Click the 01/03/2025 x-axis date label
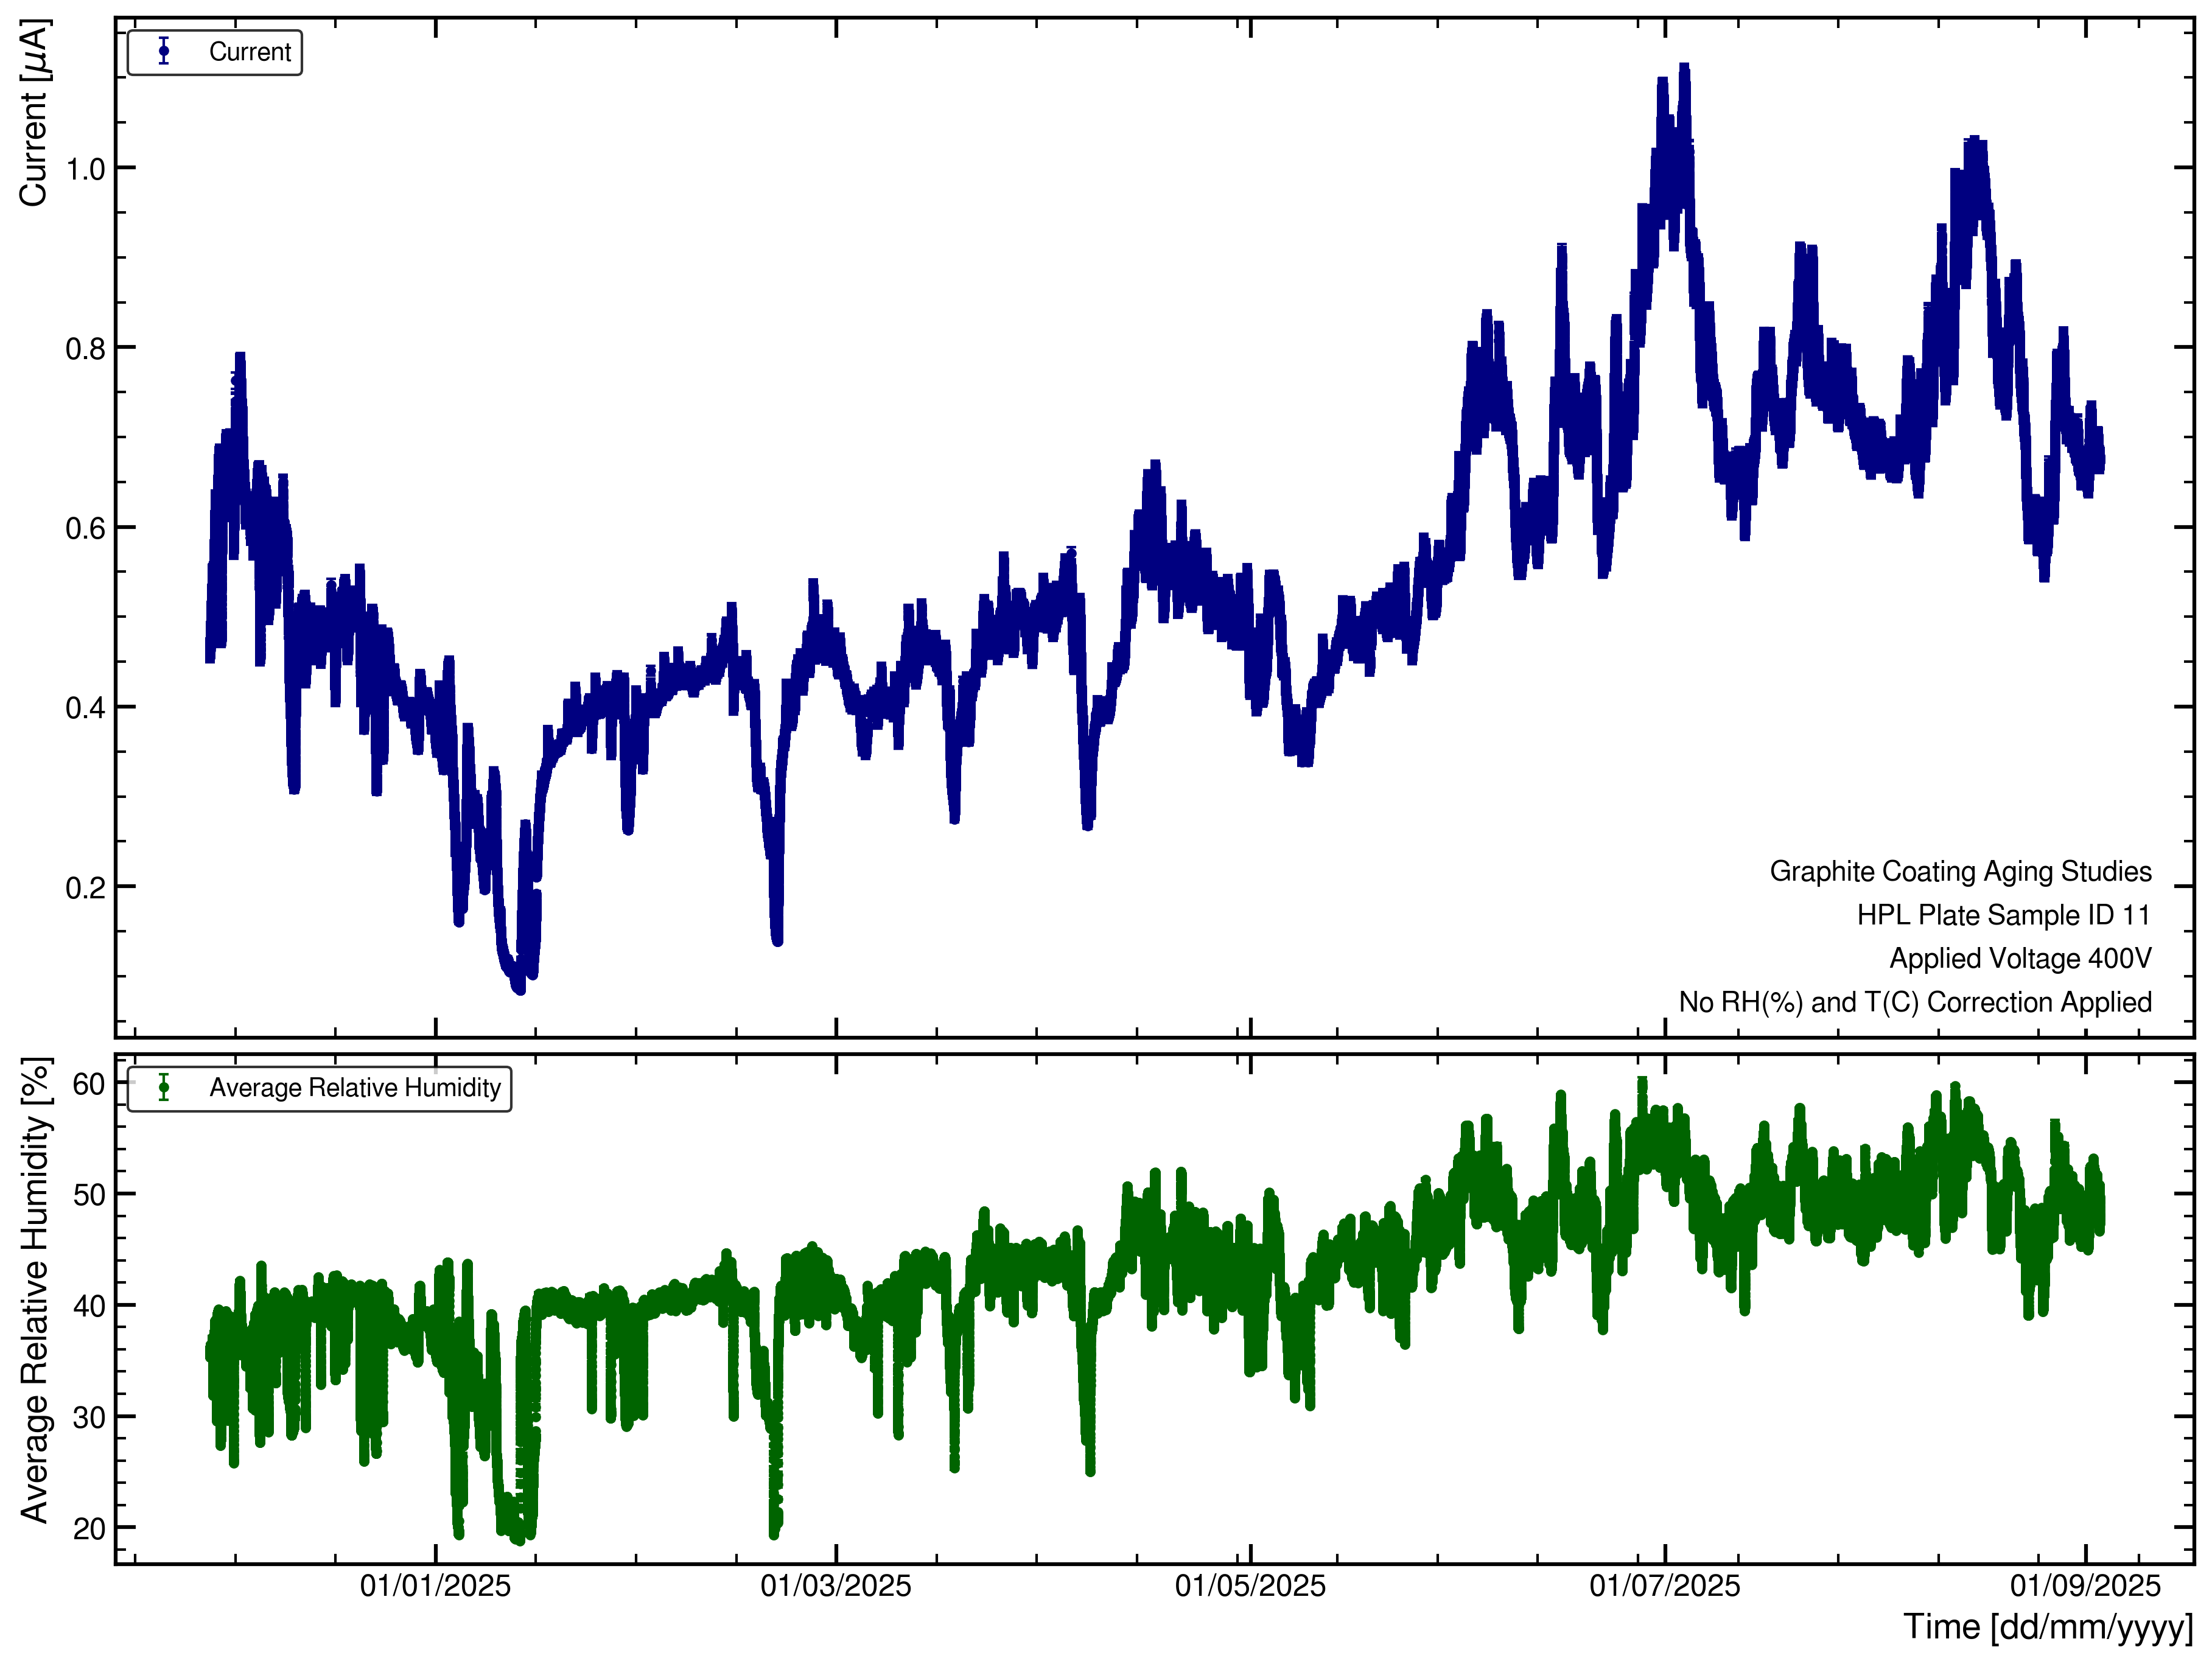 [x=835, y=1586]
